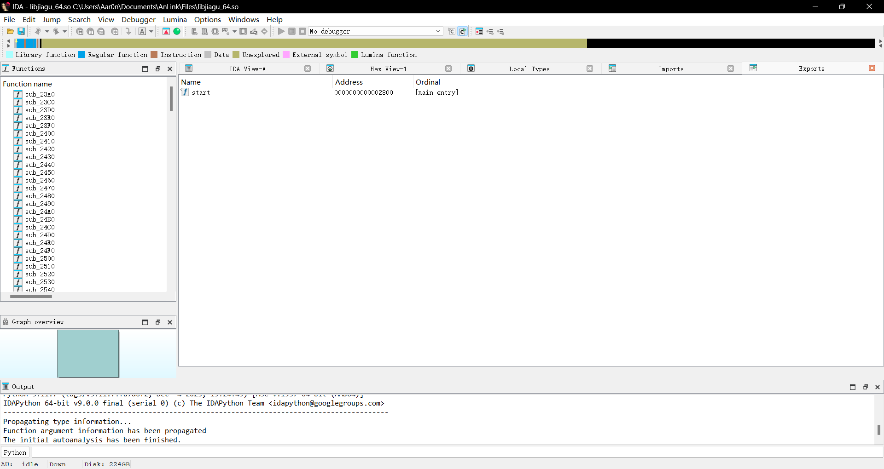Expand the view toolbar dropdown arrow
This screenshot has width=884, height=469.
pyautogui.click(x=234, y=31)
